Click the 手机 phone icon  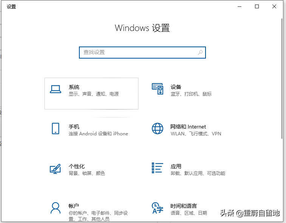56,129
